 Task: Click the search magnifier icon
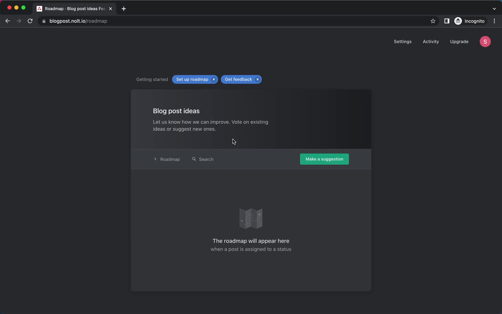pyautogui.click(x=194, y=159)
